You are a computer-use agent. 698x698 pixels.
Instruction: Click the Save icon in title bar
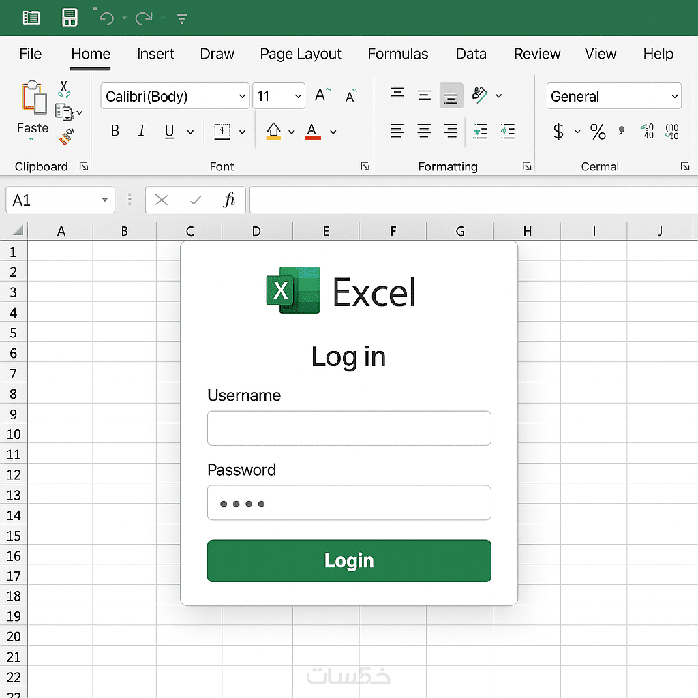point(70,18)
